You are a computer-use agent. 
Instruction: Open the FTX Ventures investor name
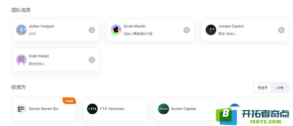(112, 109)
